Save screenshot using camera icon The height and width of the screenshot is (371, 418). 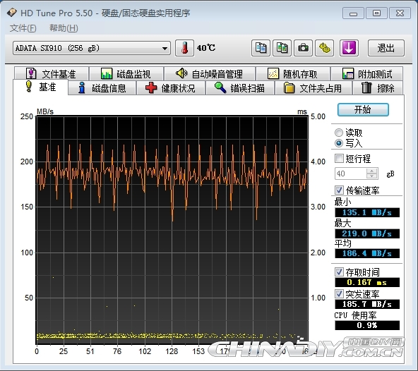(303, 48)
